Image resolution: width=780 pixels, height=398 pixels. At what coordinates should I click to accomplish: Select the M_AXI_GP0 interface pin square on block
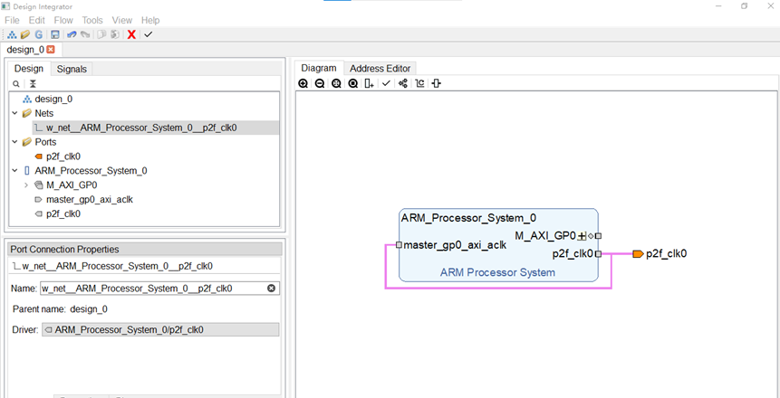pos(599,236)
